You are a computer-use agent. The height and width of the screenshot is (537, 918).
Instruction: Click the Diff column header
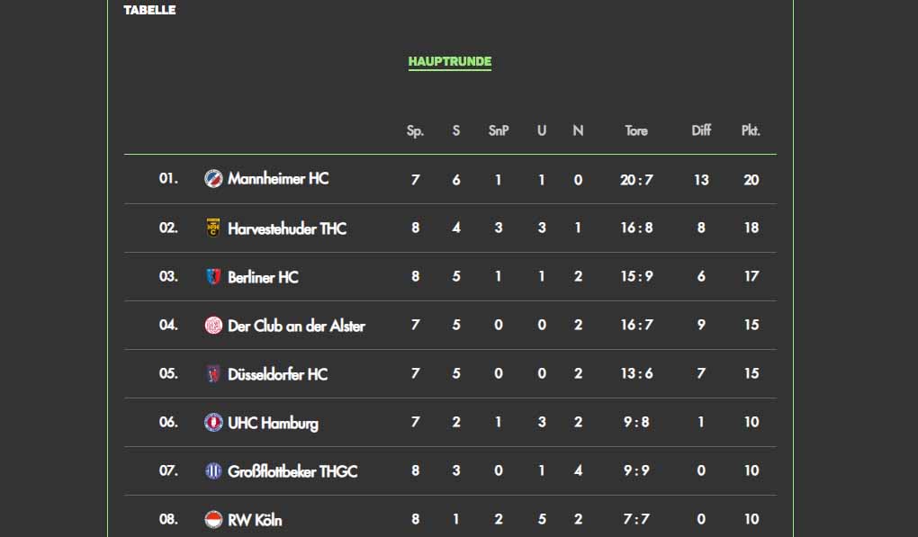(x=701, y=130)
